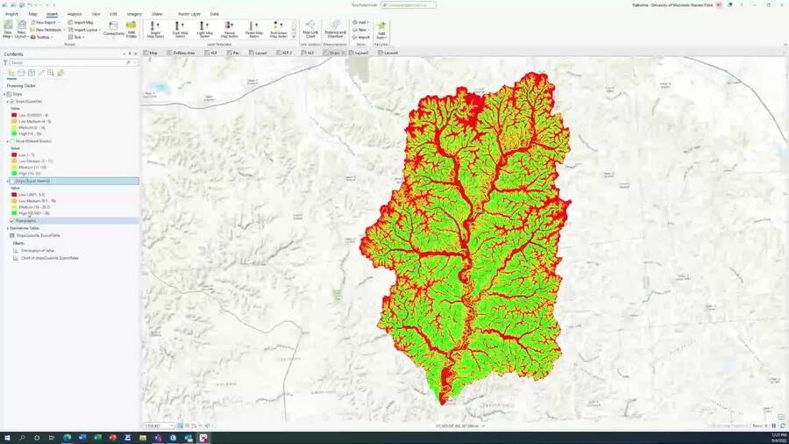This screenshot has height=444, width=789.
Task: Collapse the Standalone Tables group
Action: 5,228
